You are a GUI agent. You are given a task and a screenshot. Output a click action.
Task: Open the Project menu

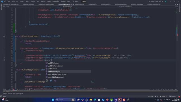pyautogui.click(x=22, y=1)
